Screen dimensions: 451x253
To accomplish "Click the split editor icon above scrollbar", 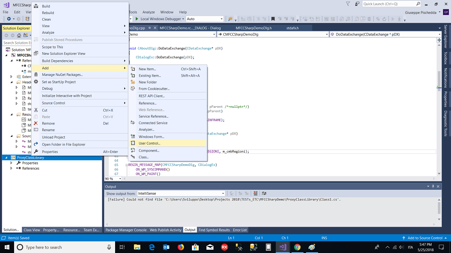I will pos(439,40).
